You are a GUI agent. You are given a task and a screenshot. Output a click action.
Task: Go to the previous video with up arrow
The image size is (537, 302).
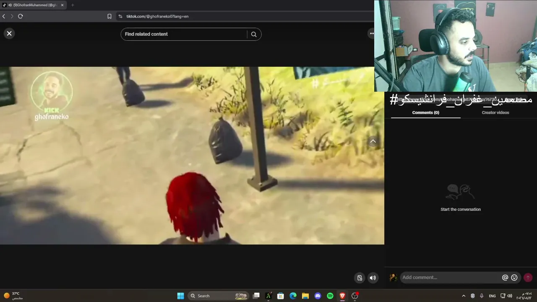[373, 141]
